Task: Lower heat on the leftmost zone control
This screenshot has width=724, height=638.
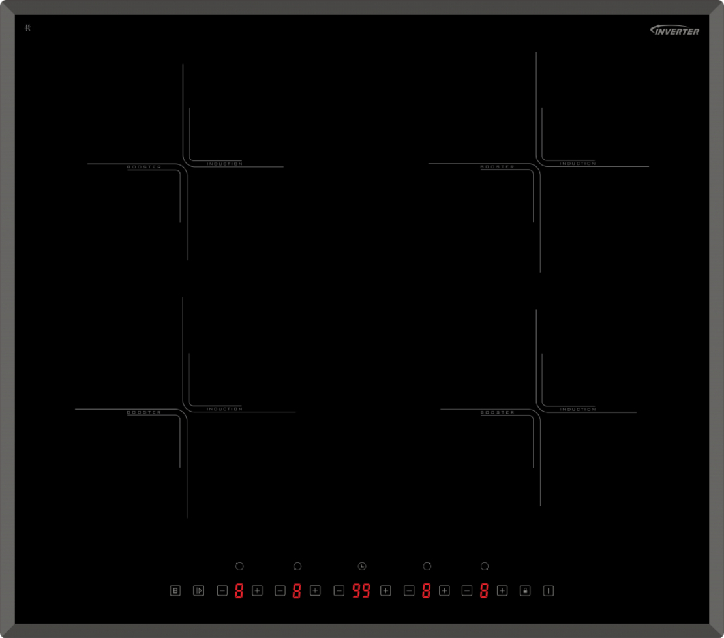Action: tap(222, 590)
